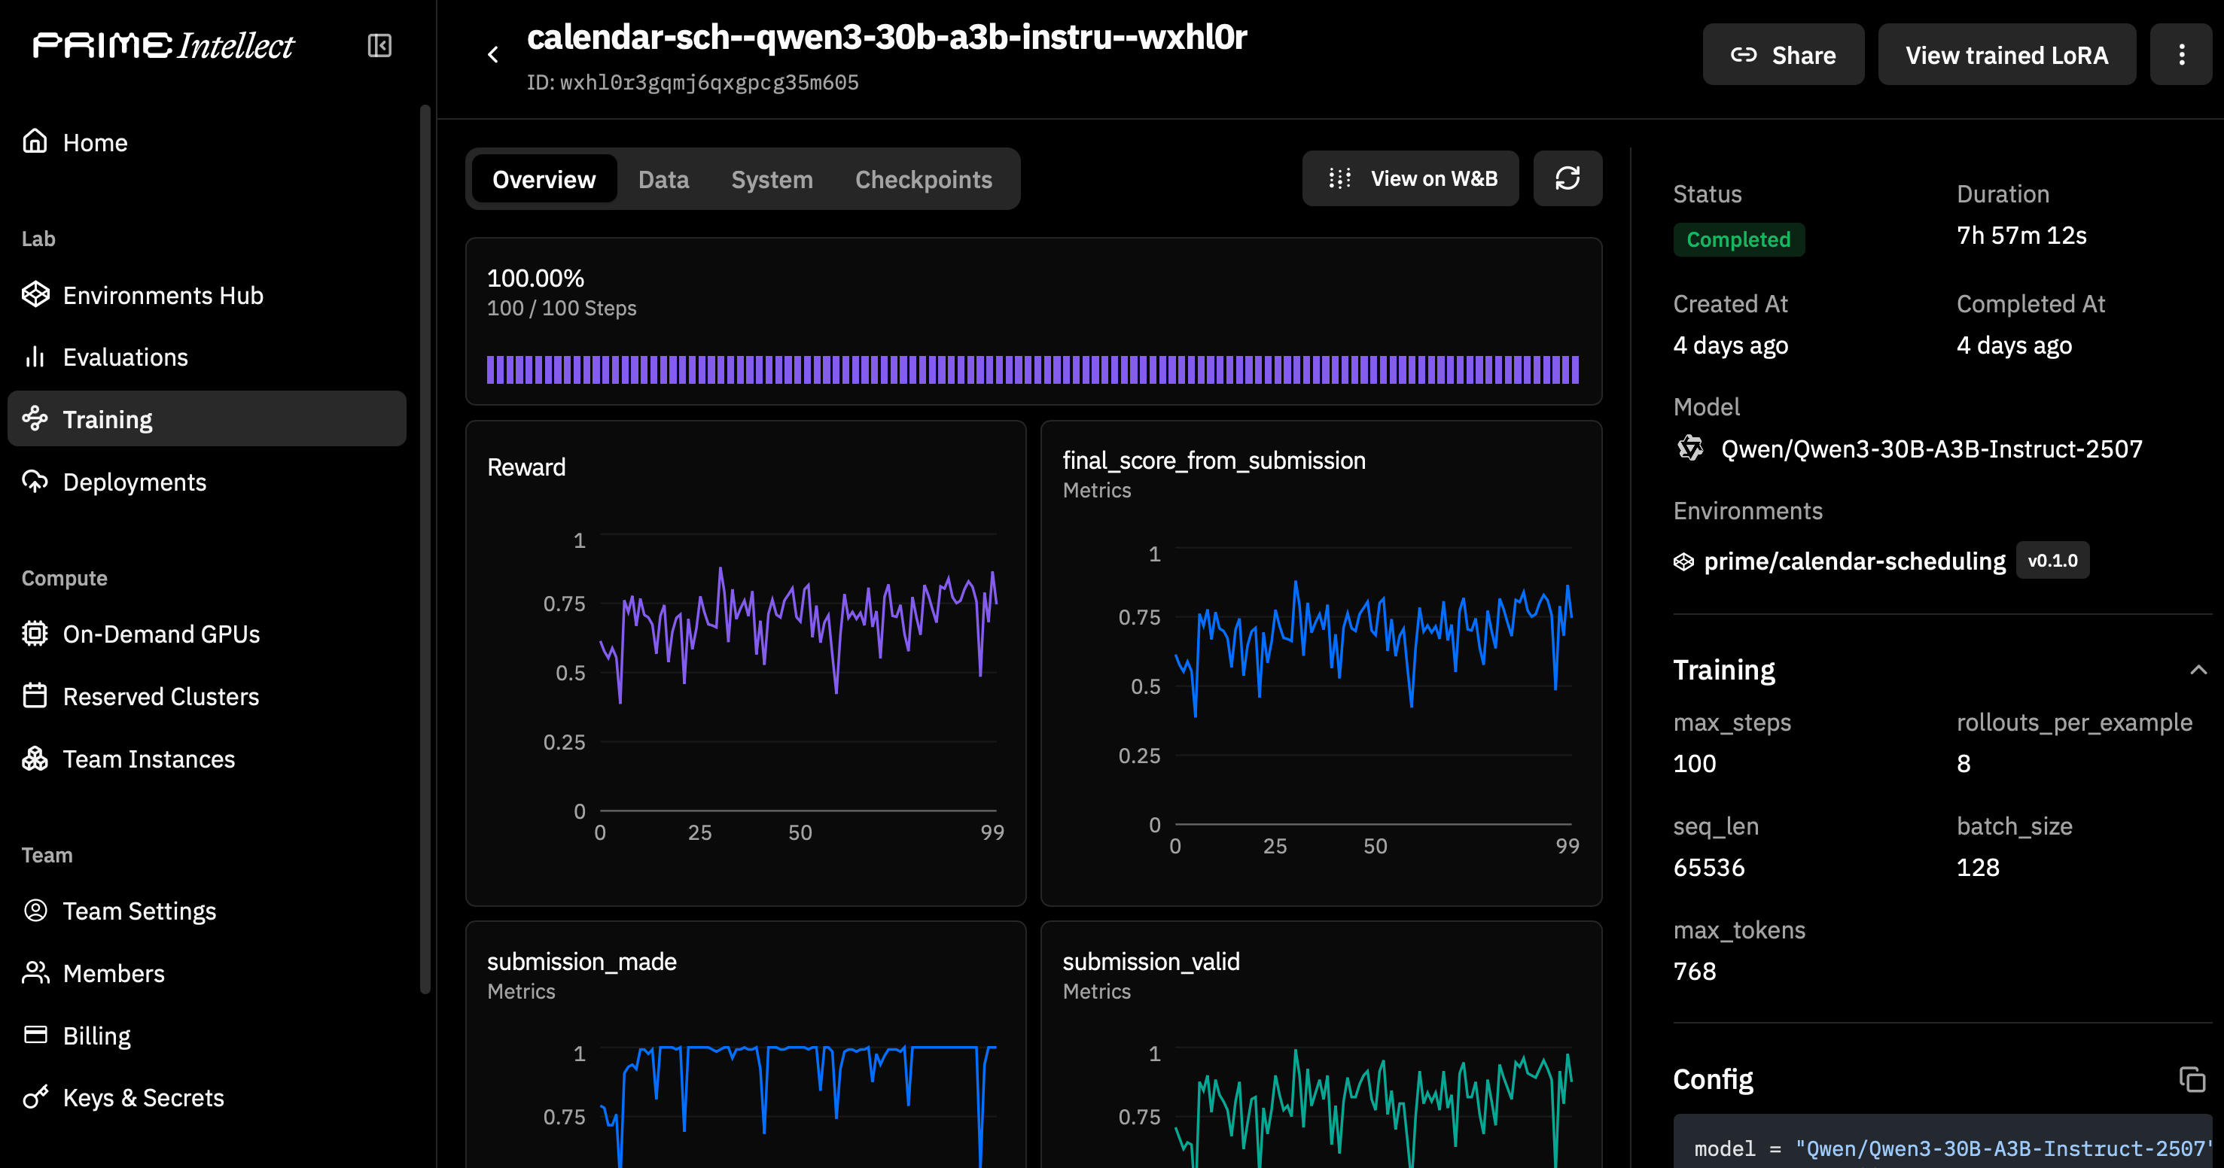The width and height of the screenshot is (2224, 1168).
Task: Click the final_score_from_submission chart
Action: (x=1321, y=663)
